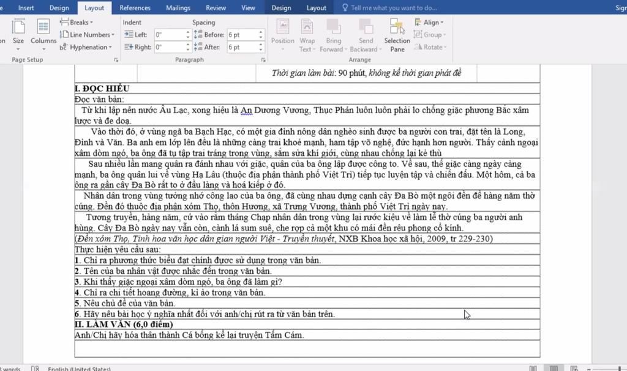Viewport: 627px width, 371px height.
Task: Click the Tell me what you want search box
Action: [x=394, y=7]
